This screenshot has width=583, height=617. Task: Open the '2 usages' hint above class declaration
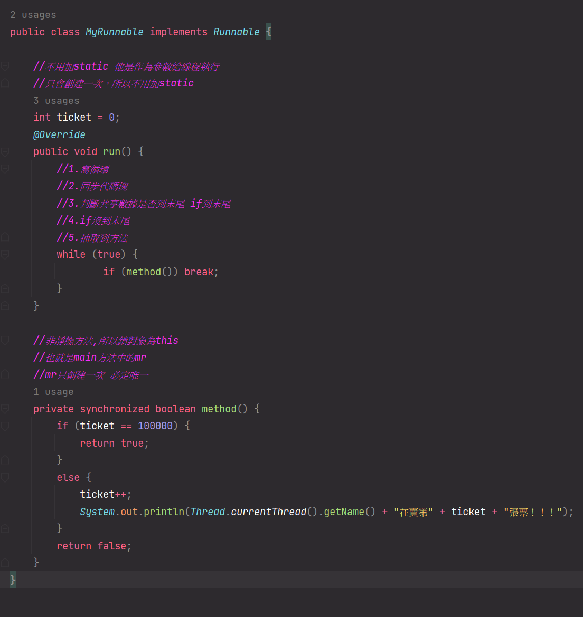[x=33, y=15]
